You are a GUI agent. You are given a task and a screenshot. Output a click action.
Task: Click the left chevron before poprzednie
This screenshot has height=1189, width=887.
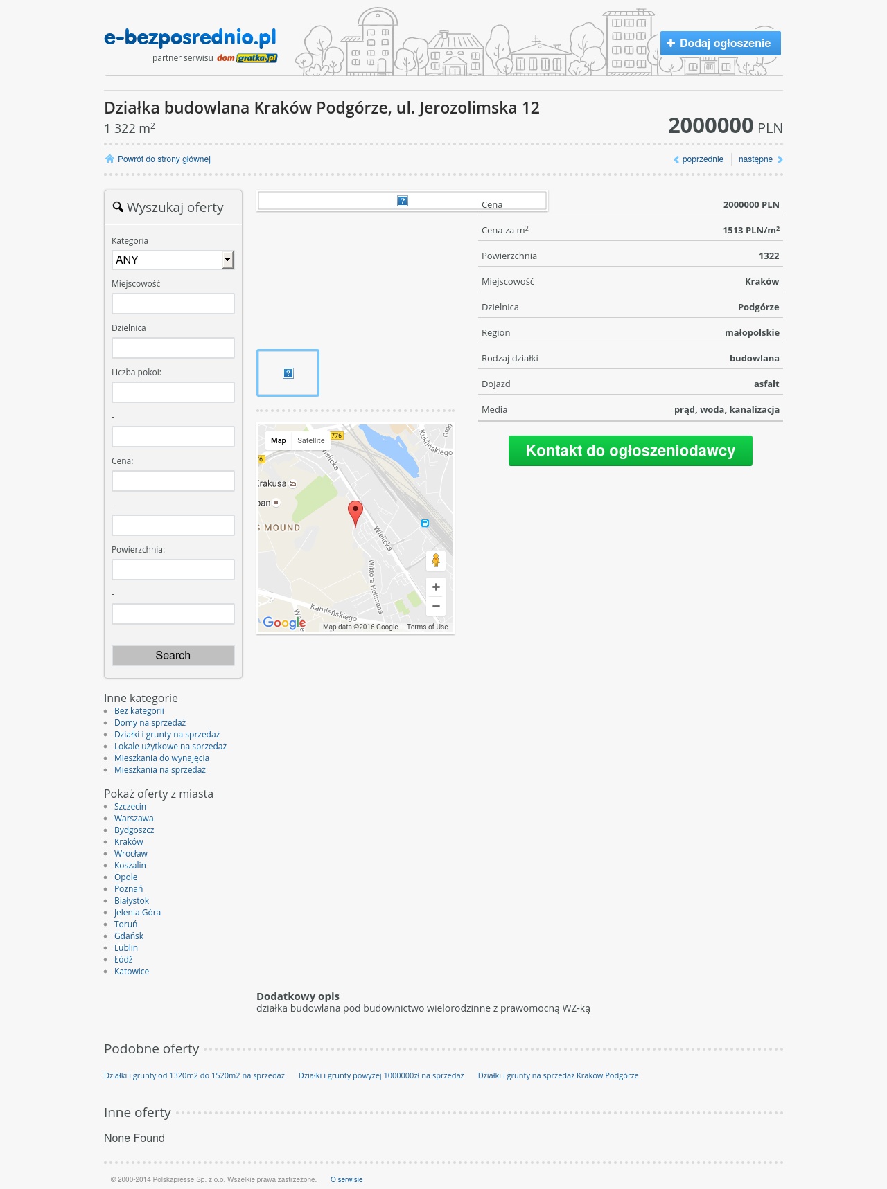(676, 159)
